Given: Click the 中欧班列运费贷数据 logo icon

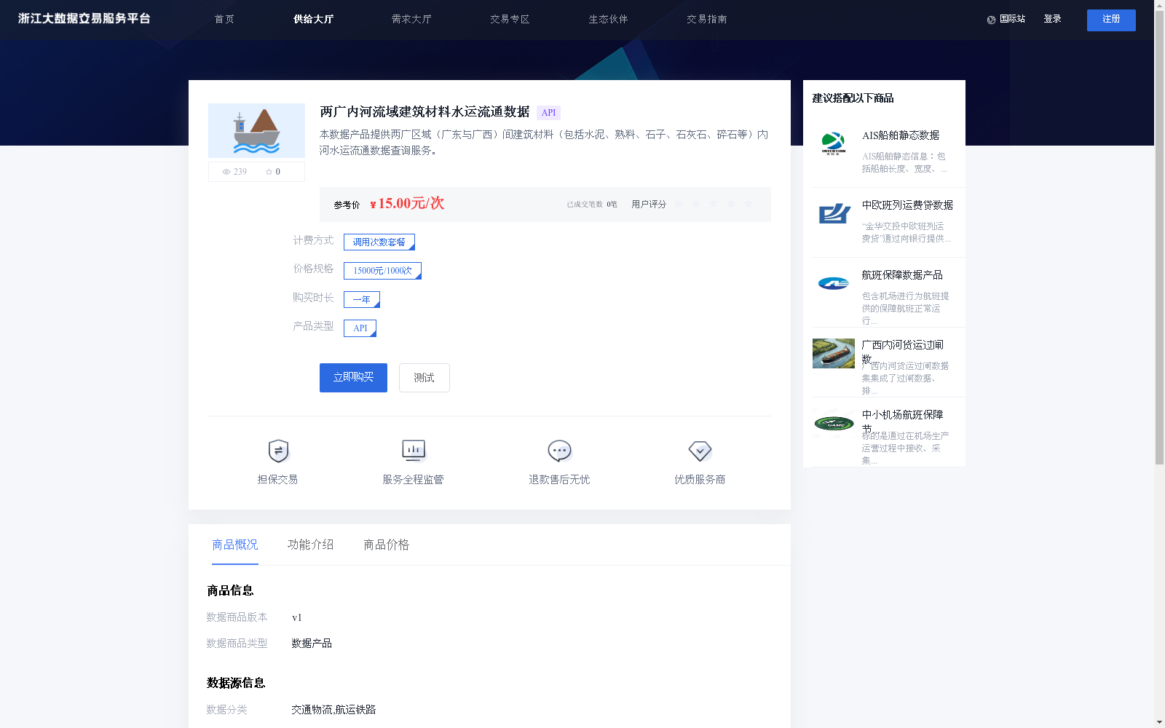Looking at the screenshot, I should pos(834,213).
